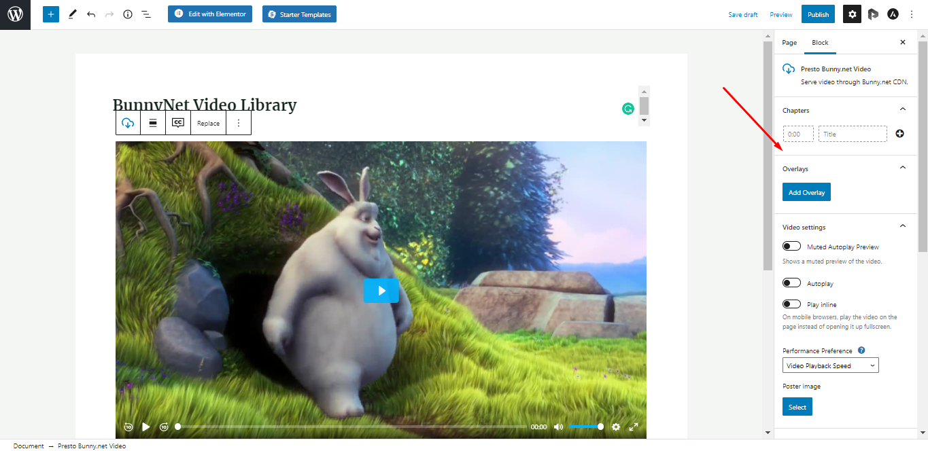The image size is (928, 451).
Task: Open the CC captions toolbar button
Action: pos(178,123)
